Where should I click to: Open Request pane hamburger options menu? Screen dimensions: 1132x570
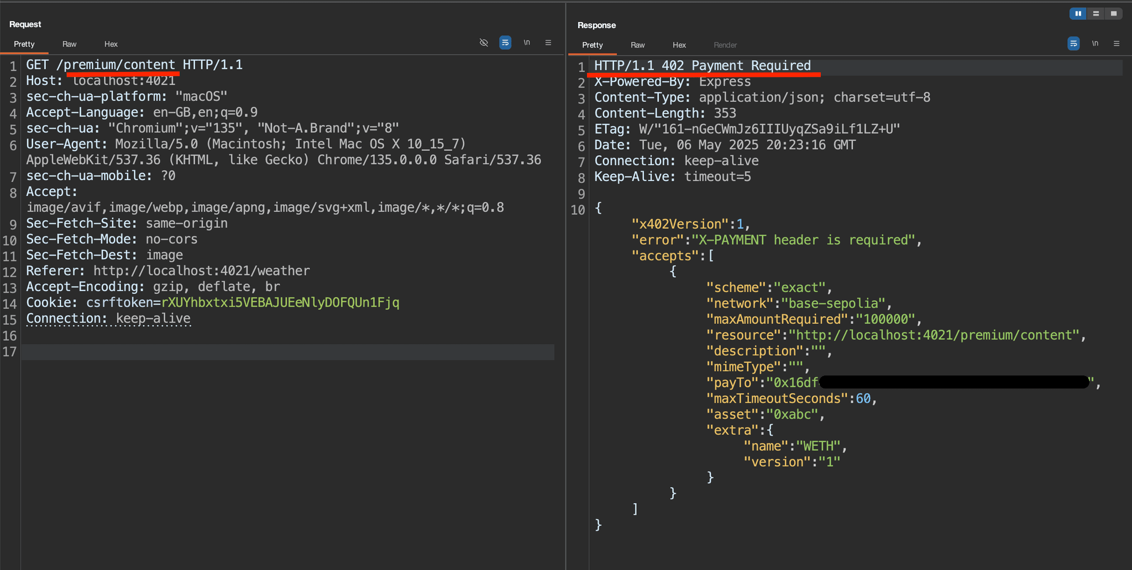pyautogui.click(x=548, y=43)
